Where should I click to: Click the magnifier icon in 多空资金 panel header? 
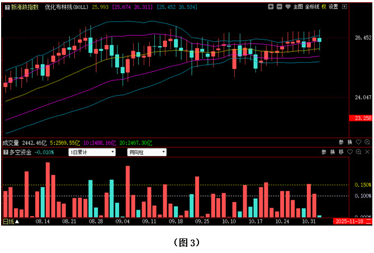359,152
